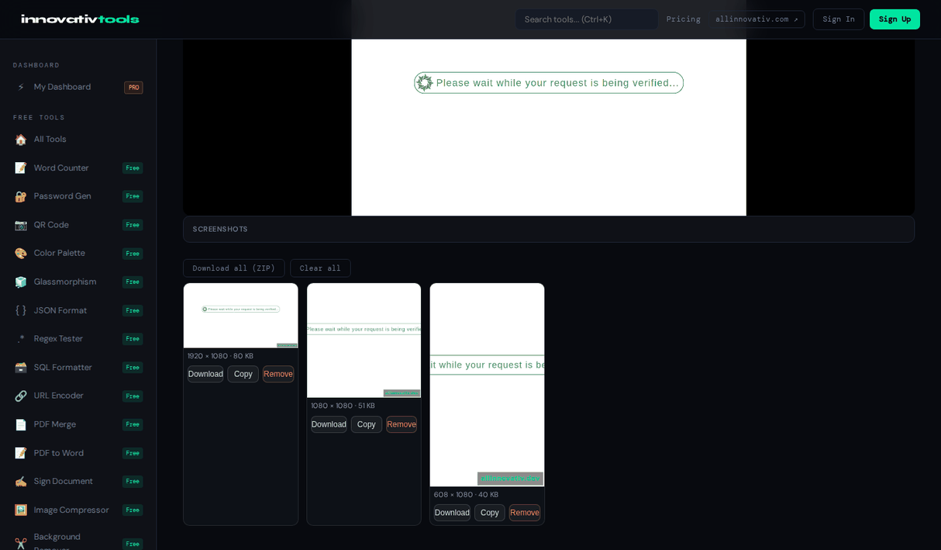Download the 1920 × 1080 screenshot
The width and height of the screenshot is (941, 550).
(205, 374)
